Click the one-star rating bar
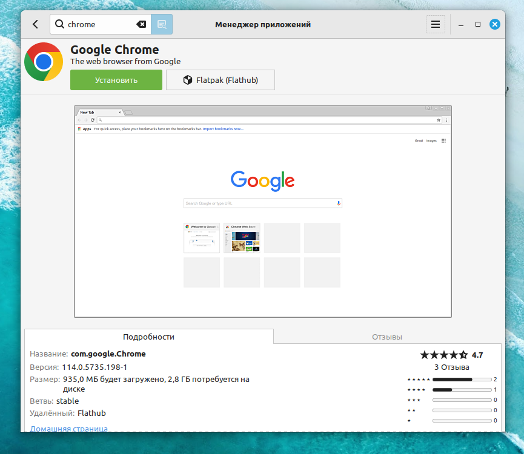 462,421
